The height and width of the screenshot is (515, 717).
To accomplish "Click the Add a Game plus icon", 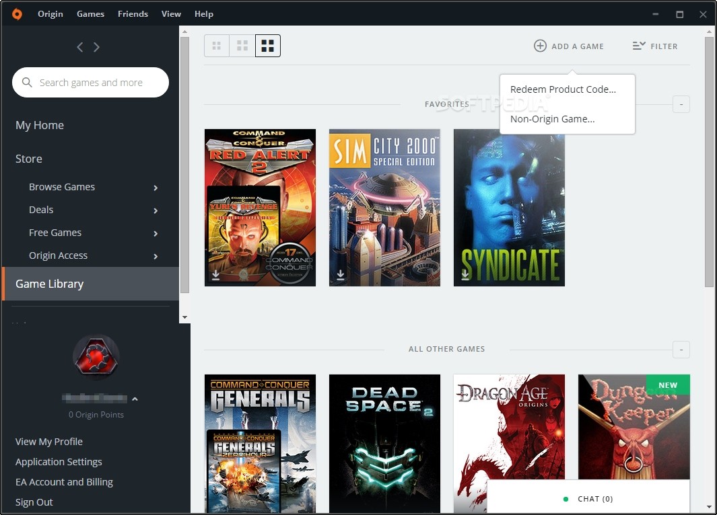I will [x=540, y=46].
